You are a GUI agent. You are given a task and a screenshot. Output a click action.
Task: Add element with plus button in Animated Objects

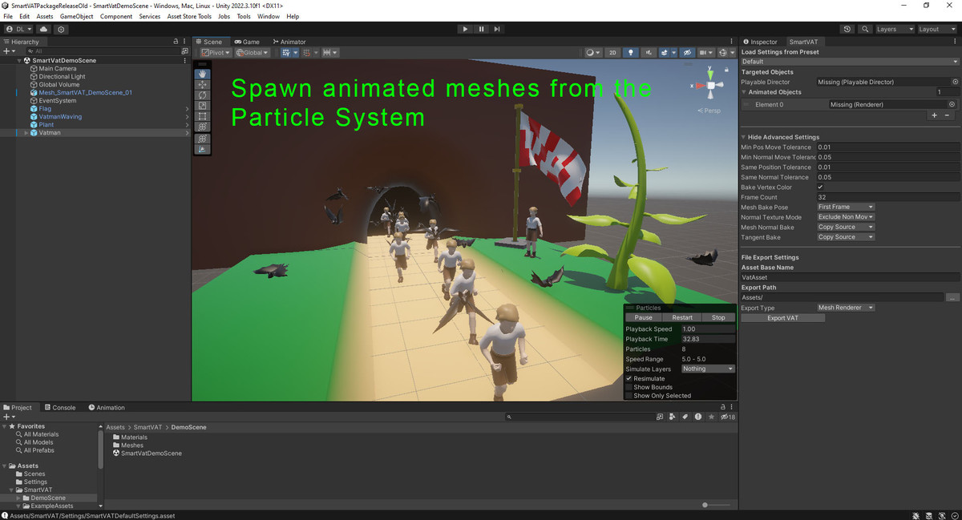[934, 115]
